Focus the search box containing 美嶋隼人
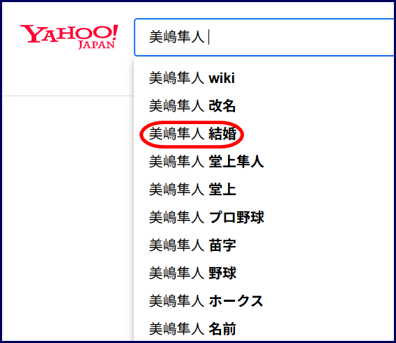Image resolution: width=396 pixels, height=343 pixels. [264, 37]
